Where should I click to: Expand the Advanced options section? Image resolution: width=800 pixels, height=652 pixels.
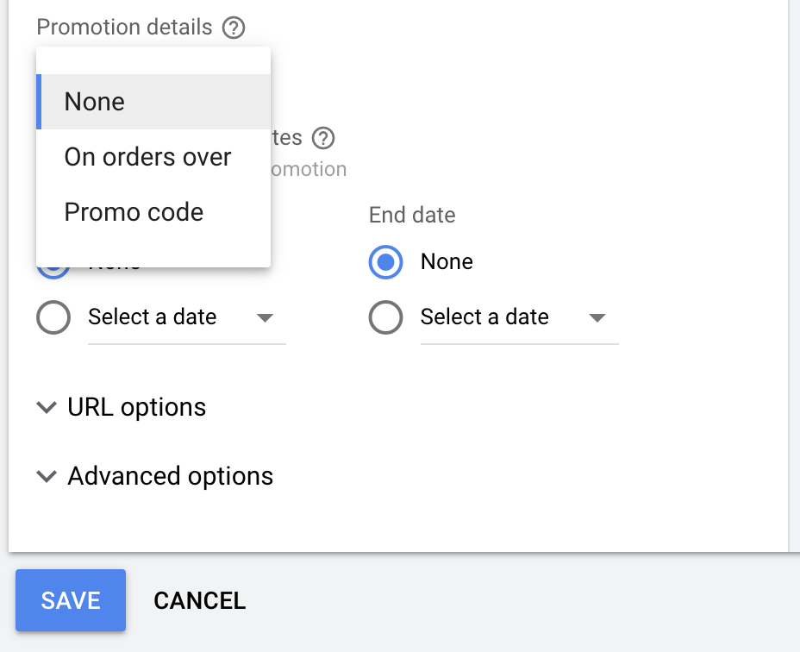(x=170, y=476)
